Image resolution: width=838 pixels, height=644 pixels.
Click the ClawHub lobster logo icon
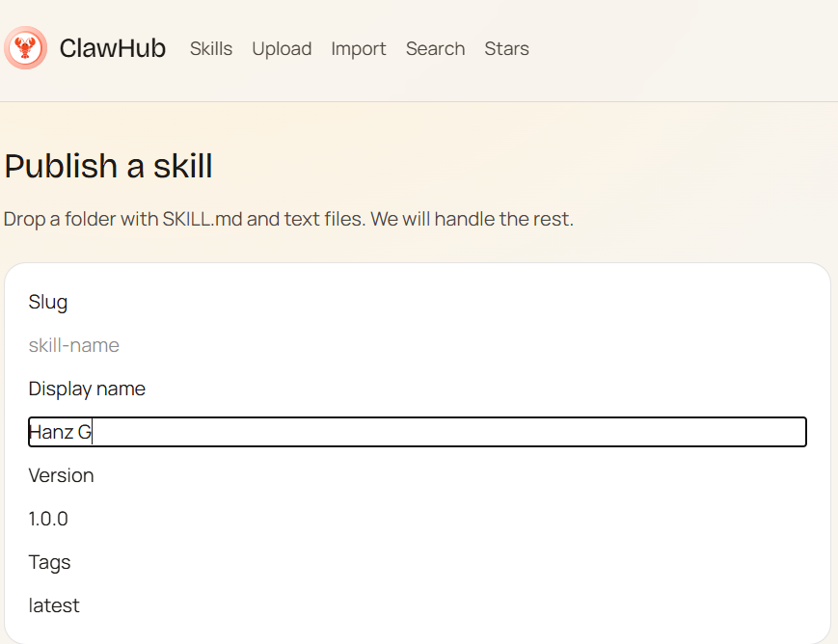click(25, 48)
